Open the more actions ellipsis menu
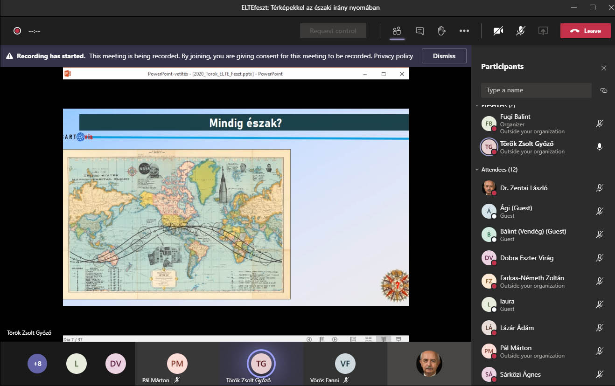The width and height of the screenshot is (615, 386). click(x=464, y=31)
